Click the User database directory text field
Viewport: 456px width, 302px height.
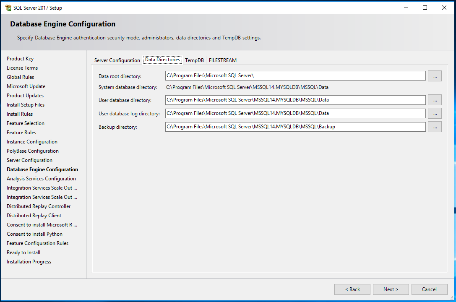point(295,100)
